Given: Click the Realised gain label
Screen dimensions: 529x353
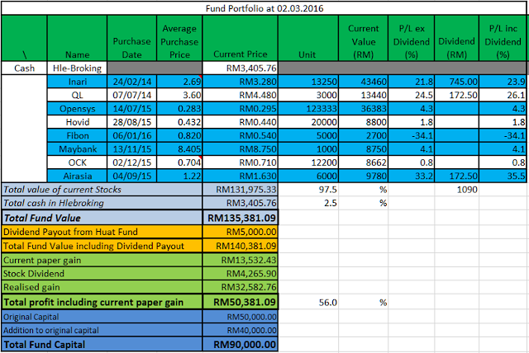Looking at the screenshot, I should click(102, 287).
